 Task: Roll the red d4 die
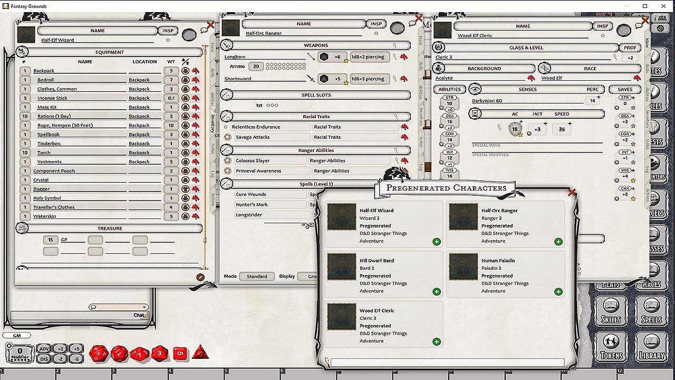coord(200,352)
